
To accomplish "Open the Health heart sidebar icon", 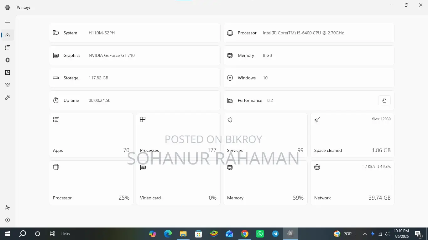I will [8, 85].
